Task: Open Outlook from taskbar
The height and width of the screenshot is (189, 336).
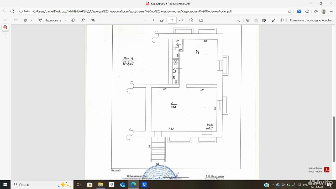Action: (x=122, y=185)
